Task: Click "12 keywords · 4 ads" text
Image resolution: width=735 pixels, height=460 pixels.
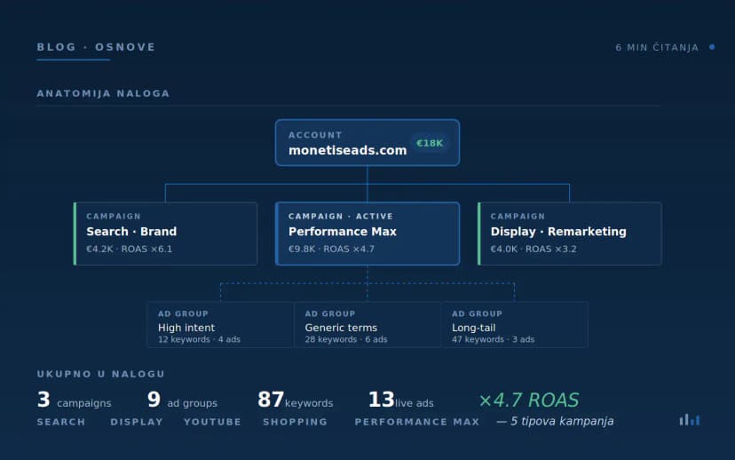Action: [x=199, y=339]
